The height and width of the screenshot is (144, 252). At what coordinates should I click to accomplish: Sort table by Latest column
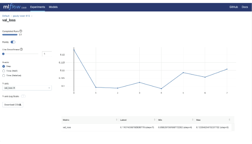pyautogui.click(x=155, y=120)
